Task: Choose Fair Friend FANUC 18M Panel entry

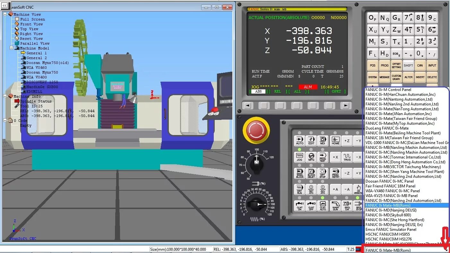Action: click(x=390, y=186)
